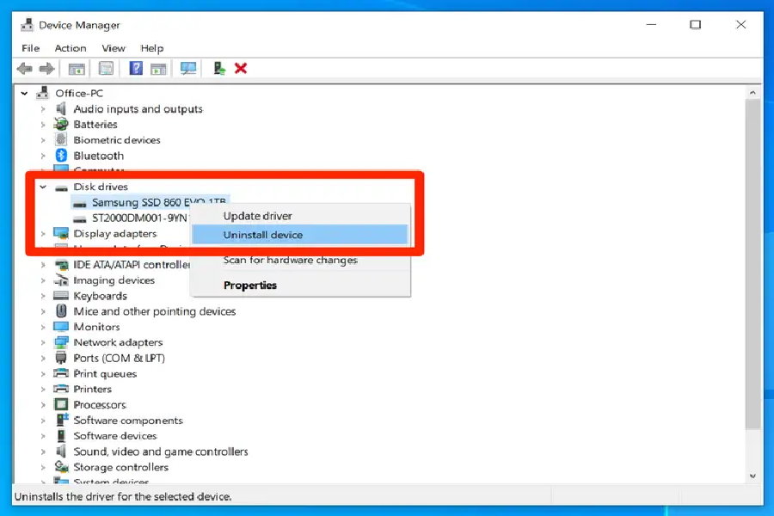
Task: Select Mice and other pointing devices
Action: tap(155, 311)
